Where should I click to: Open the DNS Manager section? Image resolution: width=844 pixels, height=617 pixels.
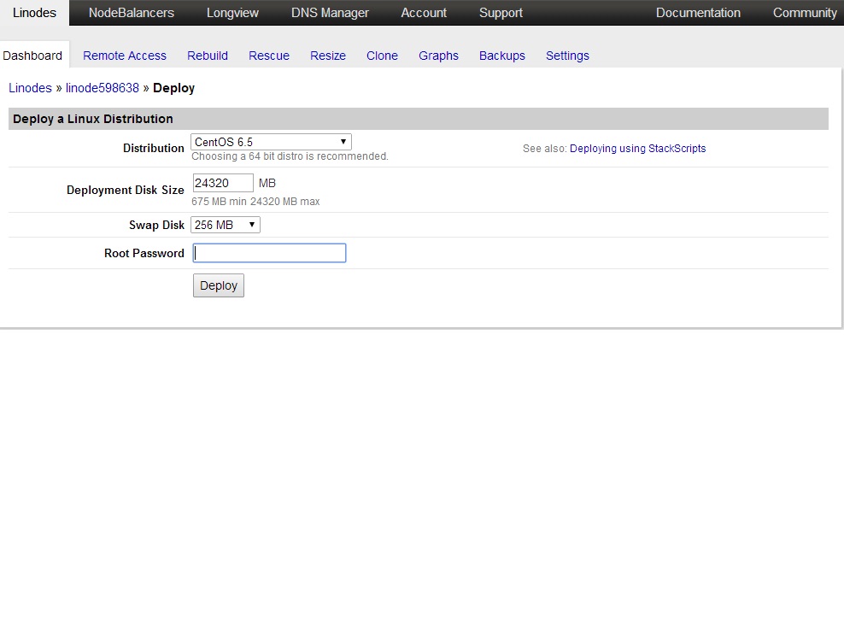coord(330,12)
